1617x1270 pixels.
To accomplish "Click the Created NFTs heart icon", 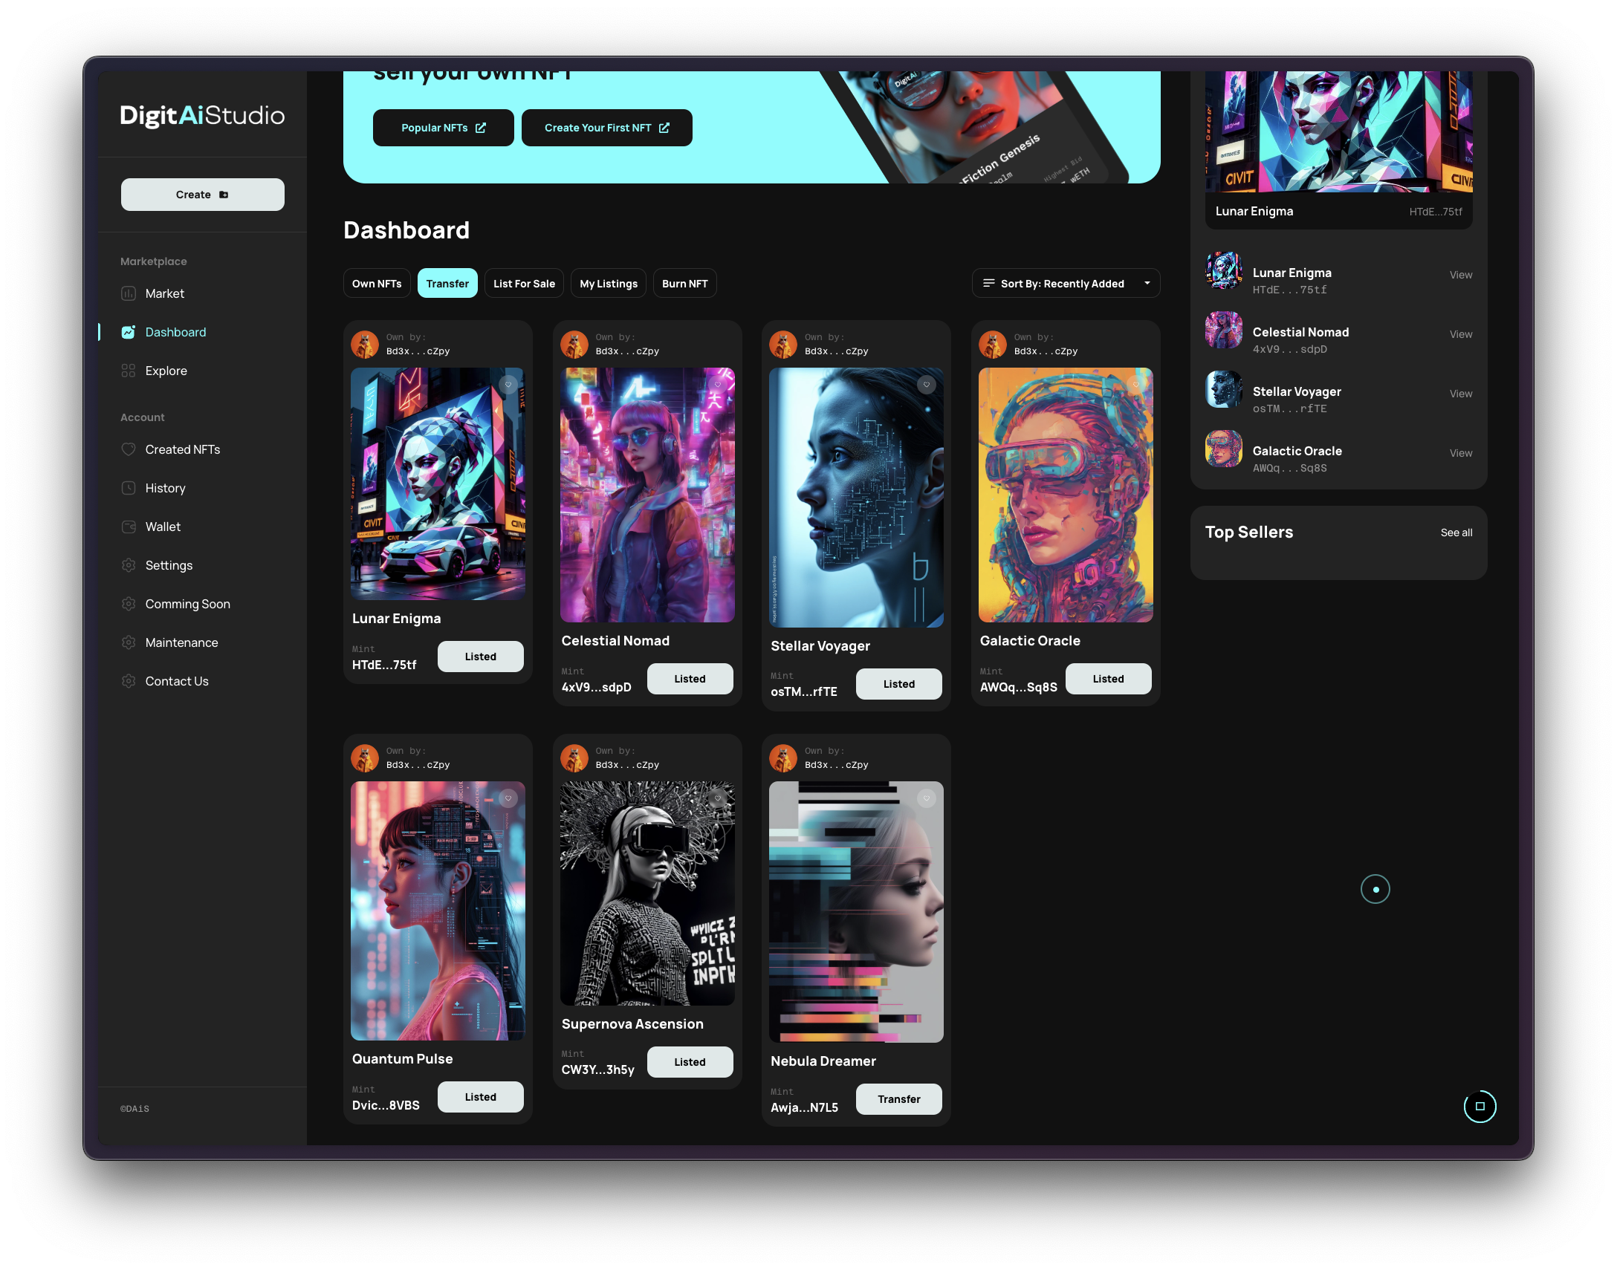I will click(128, 450).
